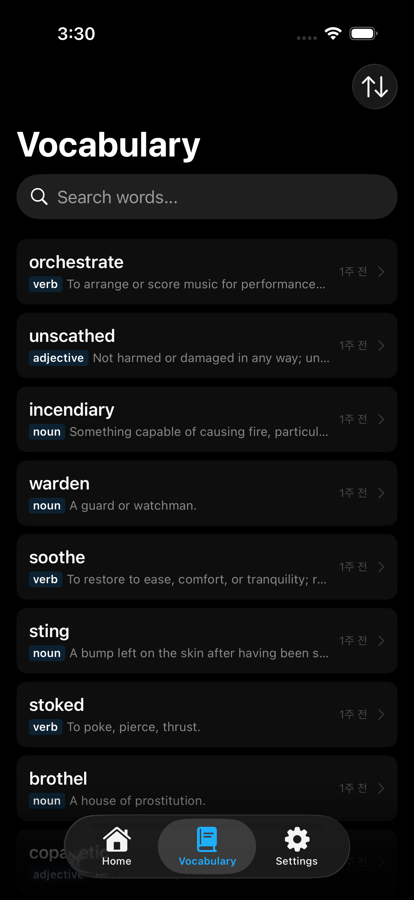Open the Home tab house icon
Viewport: 414px width, 900px height.
[117, 839]
